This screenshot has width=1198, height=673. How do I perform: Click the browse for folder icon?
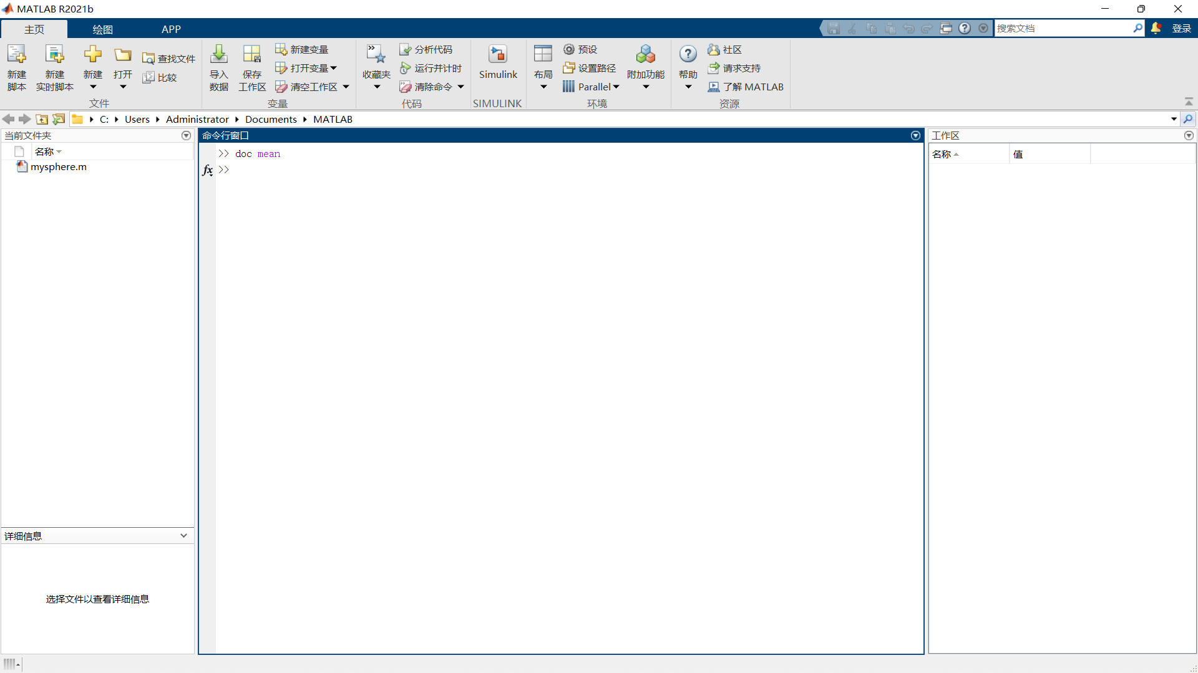coord(59,119)
